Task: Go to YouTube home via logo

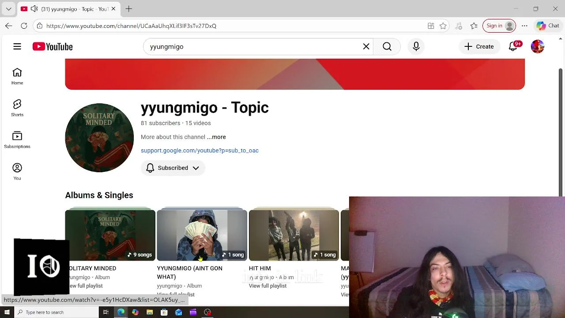Action: (x=53, y=46)
